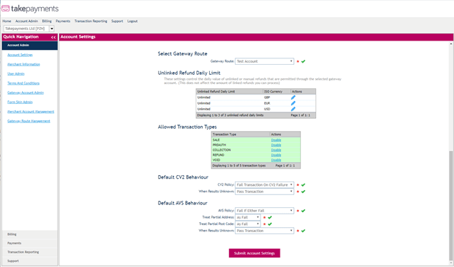Screen dimensions: 454x267
Task: Open the Transaction Reporting menu
Action: coord(90,21)
